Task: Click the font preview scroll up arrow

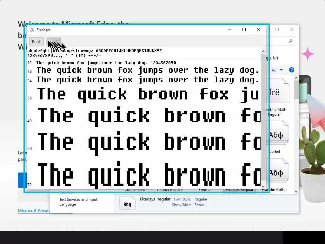Action: 263,51
